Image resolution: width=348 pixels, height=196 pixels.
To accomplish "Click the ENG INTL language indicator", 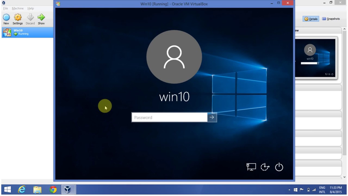I will pyautogui.click(x=322, y=190).
